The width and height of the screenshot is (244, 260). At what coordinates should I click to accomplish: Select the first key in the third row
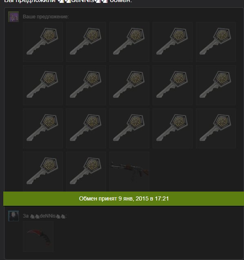point(43,128)
